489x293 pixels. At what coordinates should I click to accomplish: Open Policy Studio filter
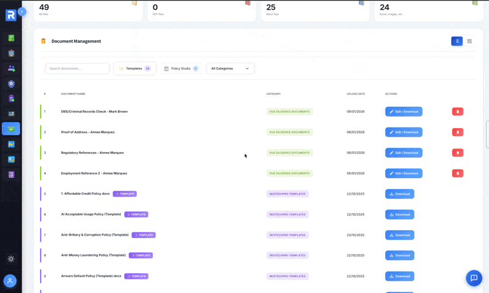[x=181, y=68]
